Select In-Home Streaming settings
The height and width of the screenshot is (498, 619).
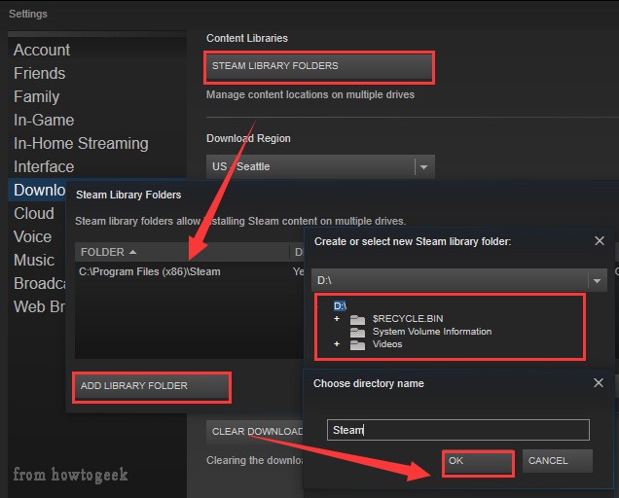point(81,143)
